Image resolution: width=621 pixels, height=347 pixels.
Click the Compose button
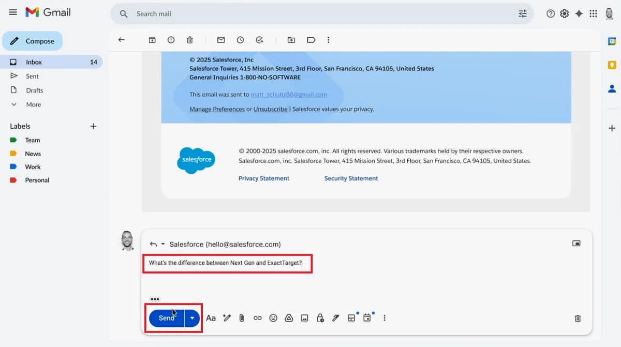[x=32, y=41]
